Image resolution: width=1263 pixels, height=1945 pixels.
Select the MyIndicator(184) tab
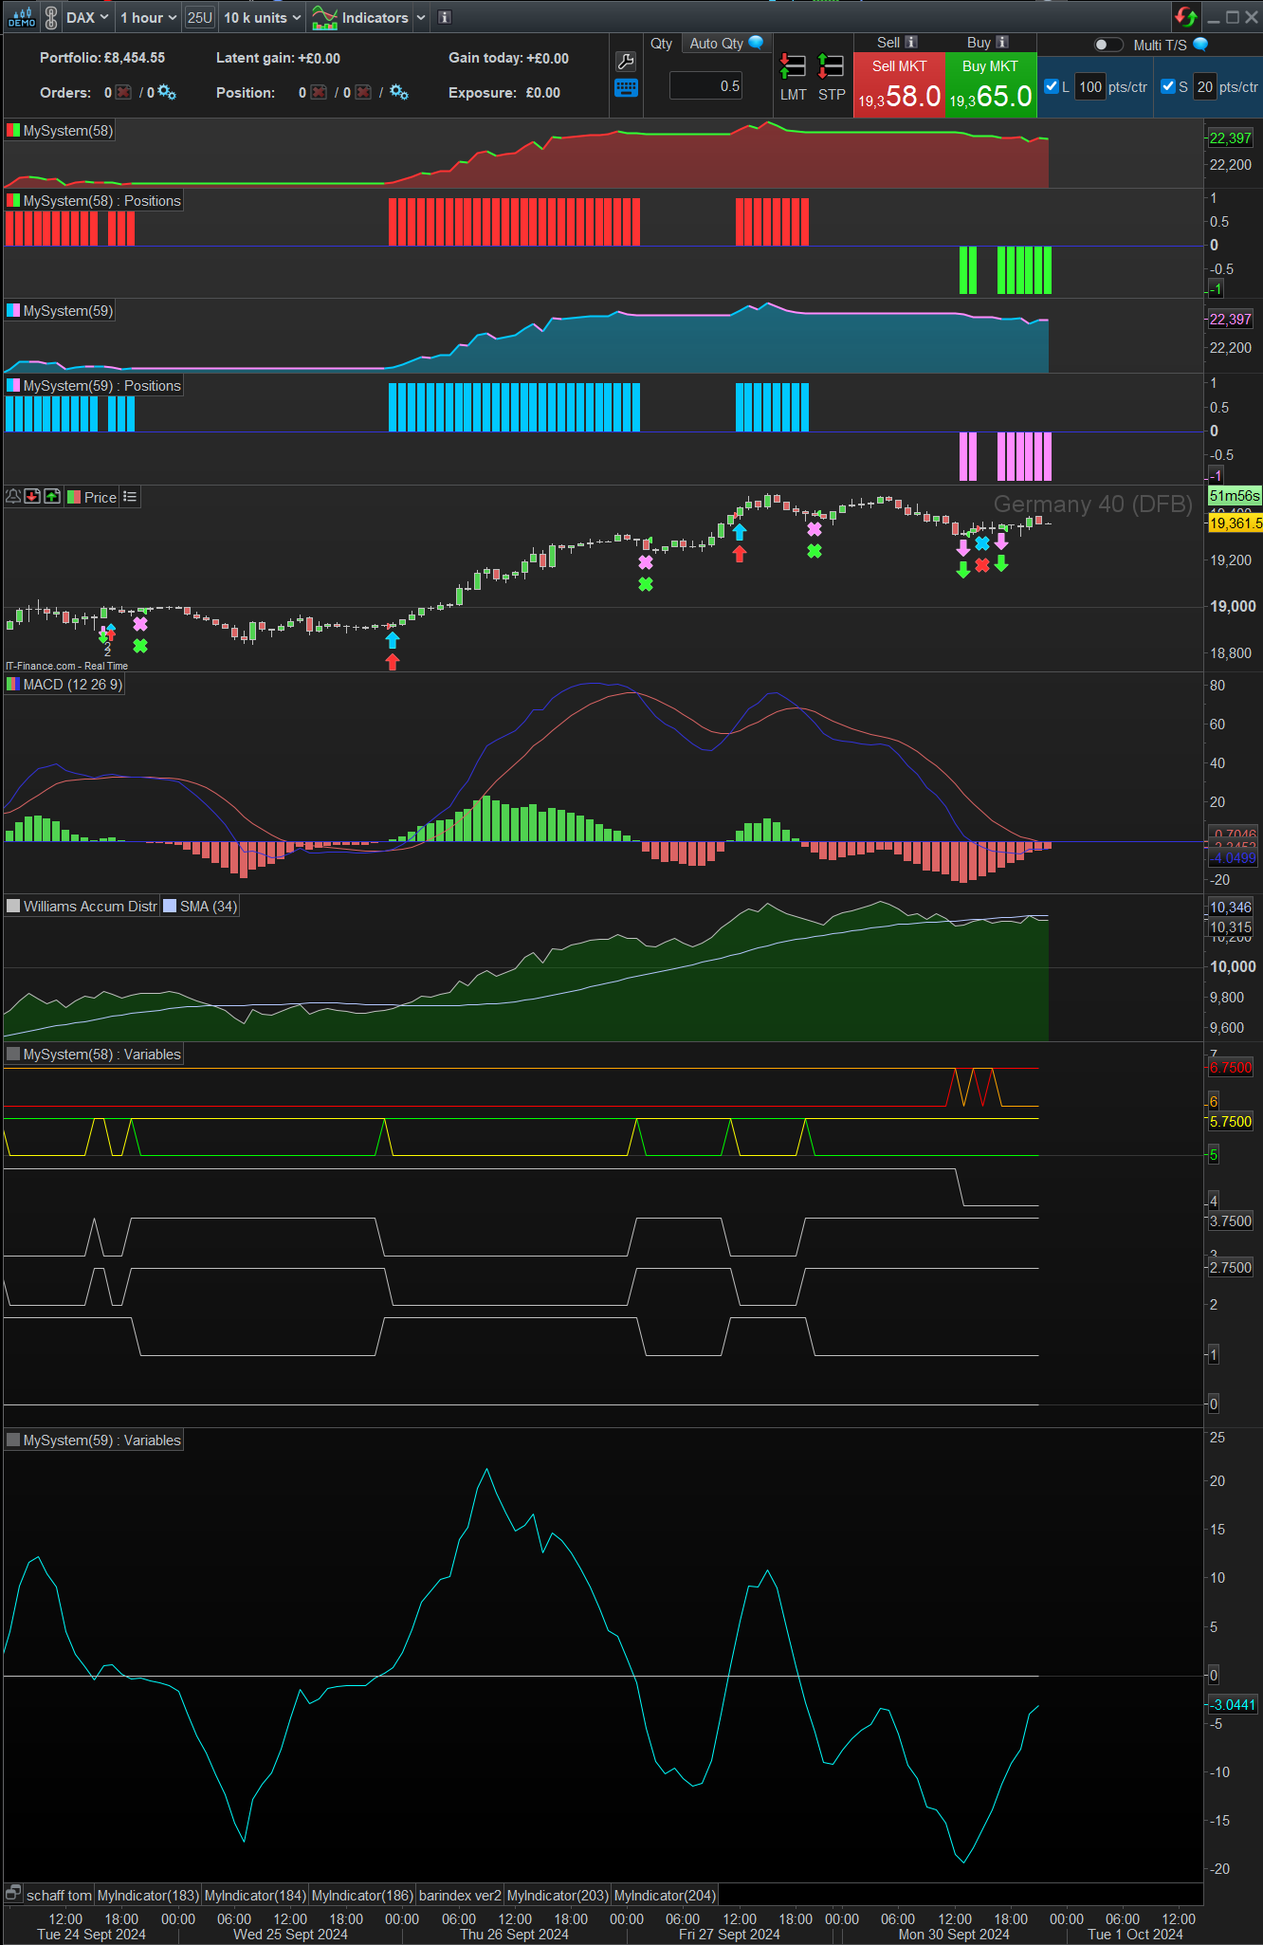255,1895
